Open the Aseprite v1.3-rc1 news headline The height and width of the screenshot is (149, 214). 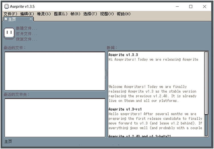click(125, 109)
